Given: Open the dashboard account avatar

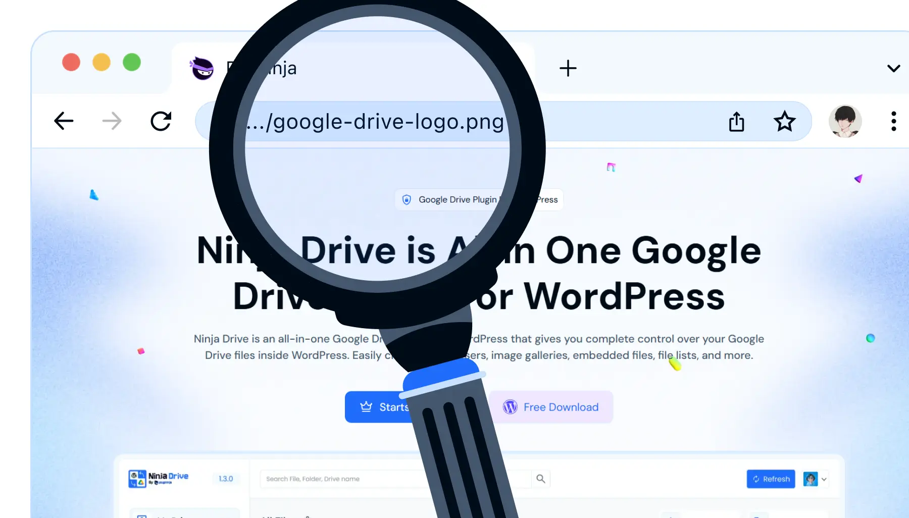Looking at the screenshot, I should 811,479.
